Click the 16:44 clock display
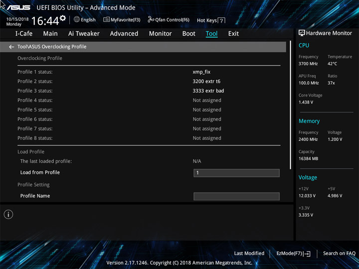Screen dimensions: 359x269 [45, 21]
